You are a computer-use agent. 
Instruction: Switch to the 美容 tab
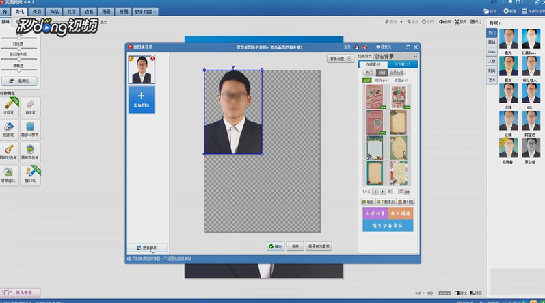point(37,12)
